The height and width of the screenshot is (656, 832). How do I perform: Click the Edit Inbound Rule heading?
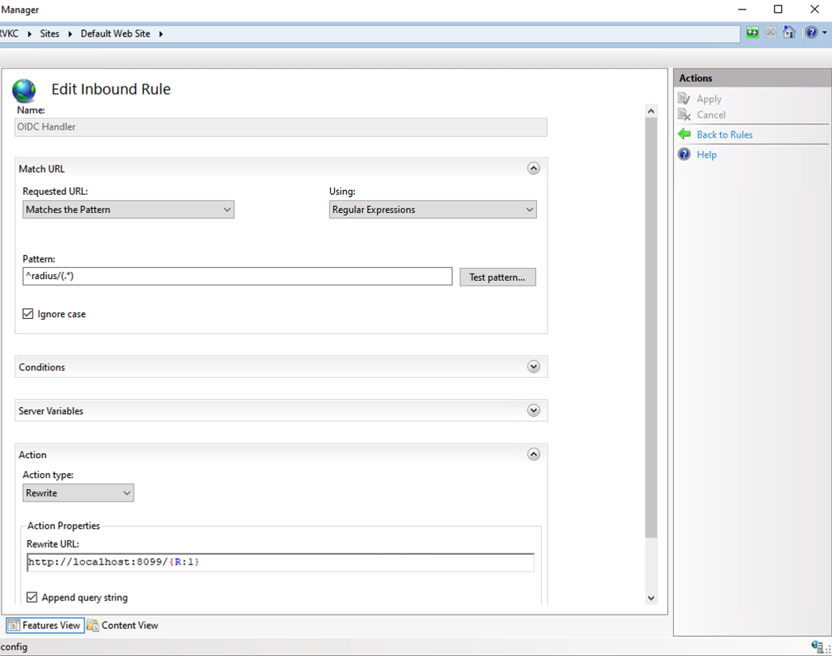[111, 89]
